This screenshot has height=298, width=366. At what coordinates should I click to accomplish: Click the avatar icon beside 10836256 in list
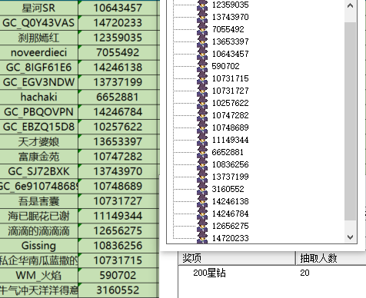point(202,164)
